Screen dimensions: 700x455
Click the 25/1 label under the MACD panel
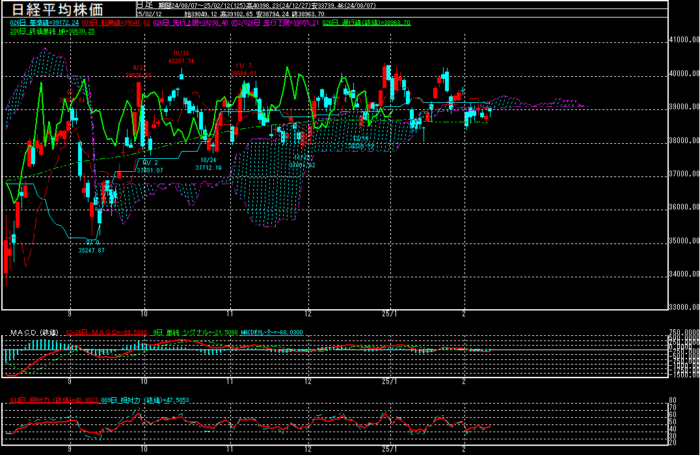[x=390, y=381]
